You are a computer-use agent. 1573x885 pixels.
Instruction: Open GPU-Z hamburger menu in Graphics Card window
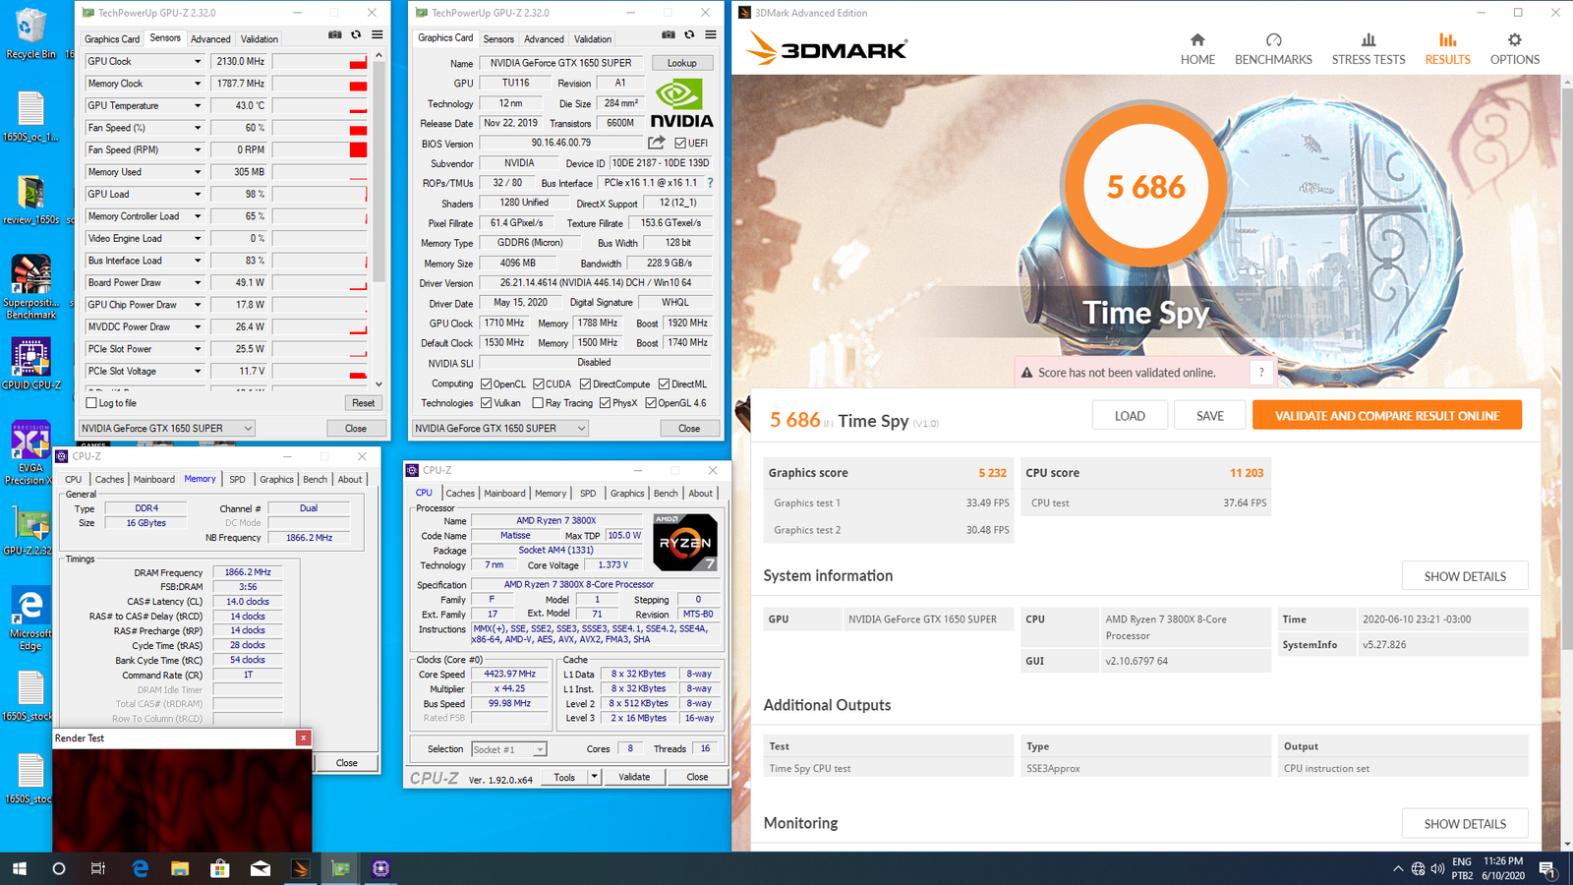click(x=710, y=35)
